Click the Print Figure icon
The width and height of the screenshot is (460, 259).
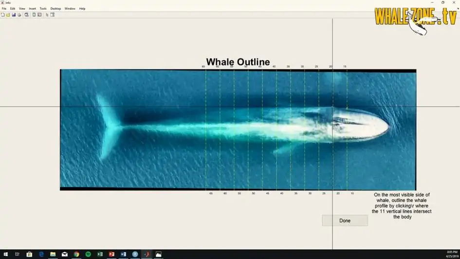tap(19, 15)
